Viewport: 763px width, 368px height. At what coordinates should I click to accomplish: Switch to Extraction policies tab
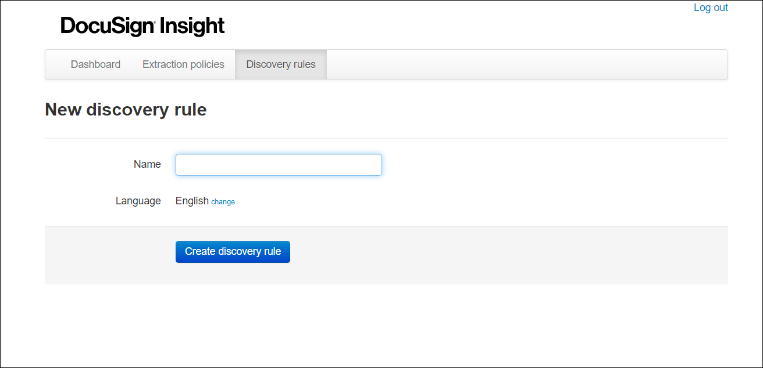click(183, 64)
